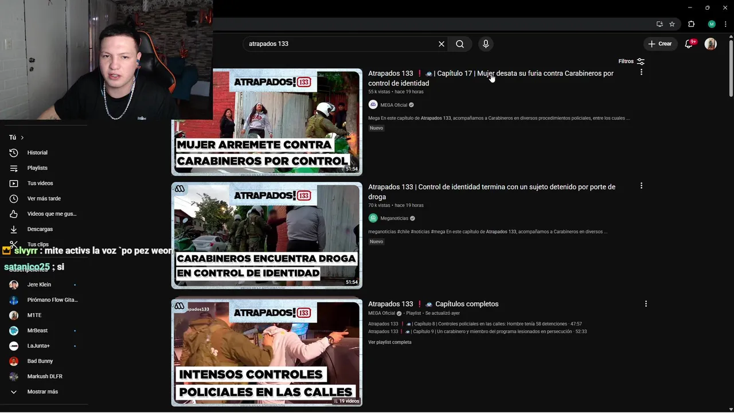Open the Filtros search filters

pyautogui.click(x=631, y=61)
